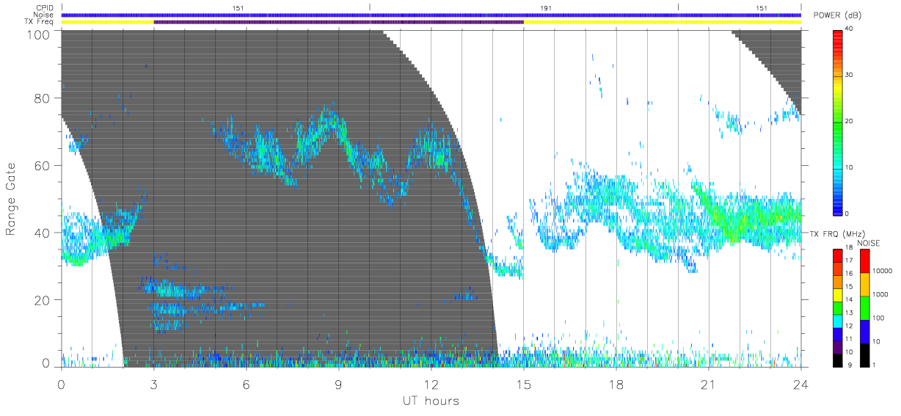Click the "12" tick on TX FRQ scale
901x416 pixels.
[850, 326]
